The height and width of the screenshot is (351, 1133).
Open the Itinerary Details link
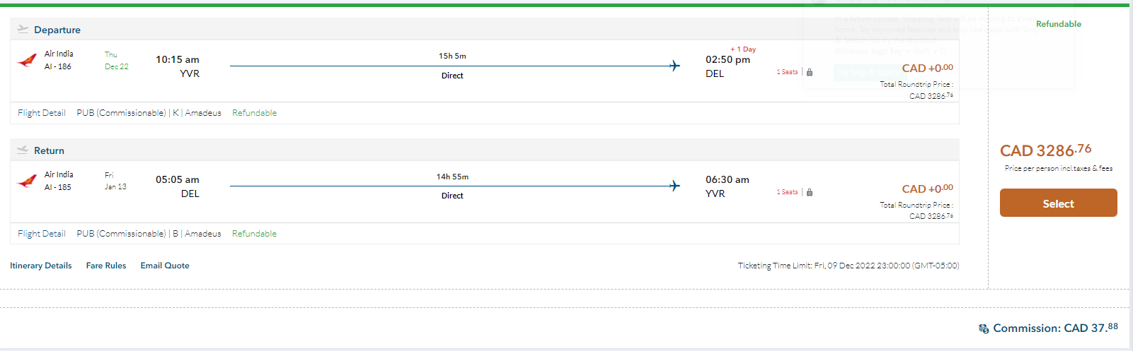40,266
